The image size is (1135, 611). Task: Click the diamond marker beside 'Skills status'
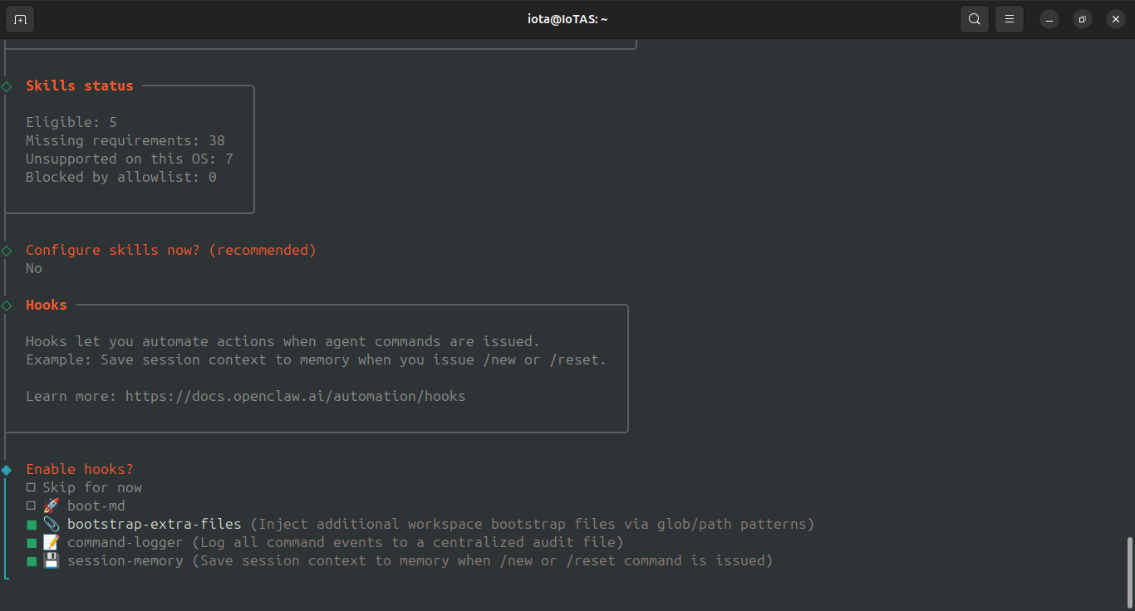point(7,86)
